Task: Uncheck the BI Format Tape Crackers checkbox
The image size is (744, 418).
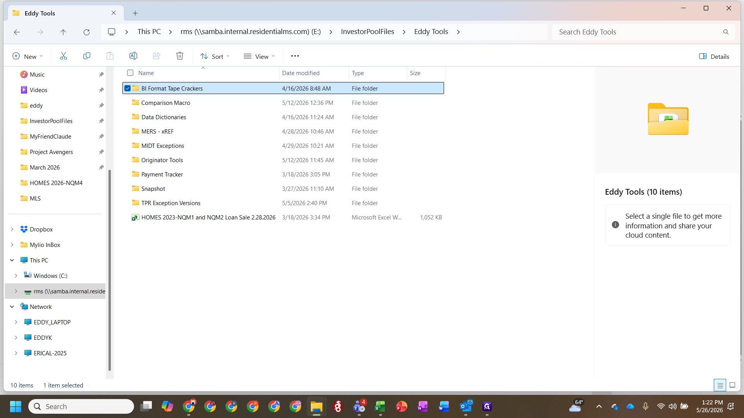Action: coord(127,88)
